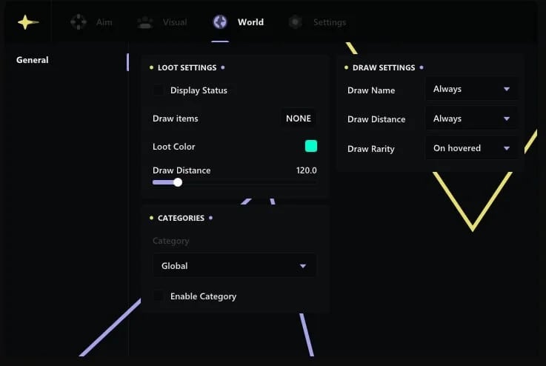The width and height of the screenshot is (546, 366).
Task: Click the Visual people icon
Action: 145,22
